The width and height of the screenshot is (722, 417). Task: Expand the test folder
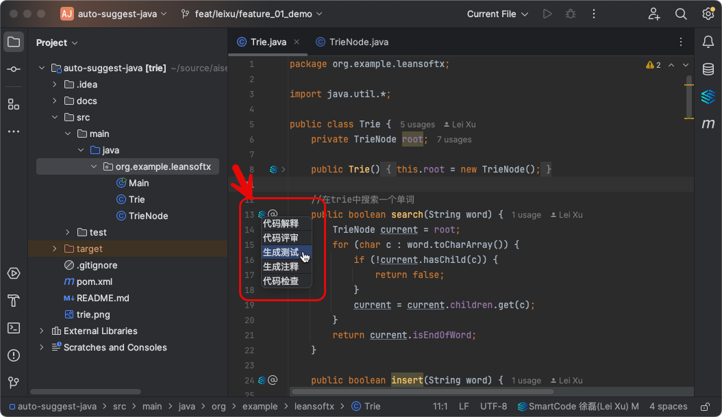68,232
